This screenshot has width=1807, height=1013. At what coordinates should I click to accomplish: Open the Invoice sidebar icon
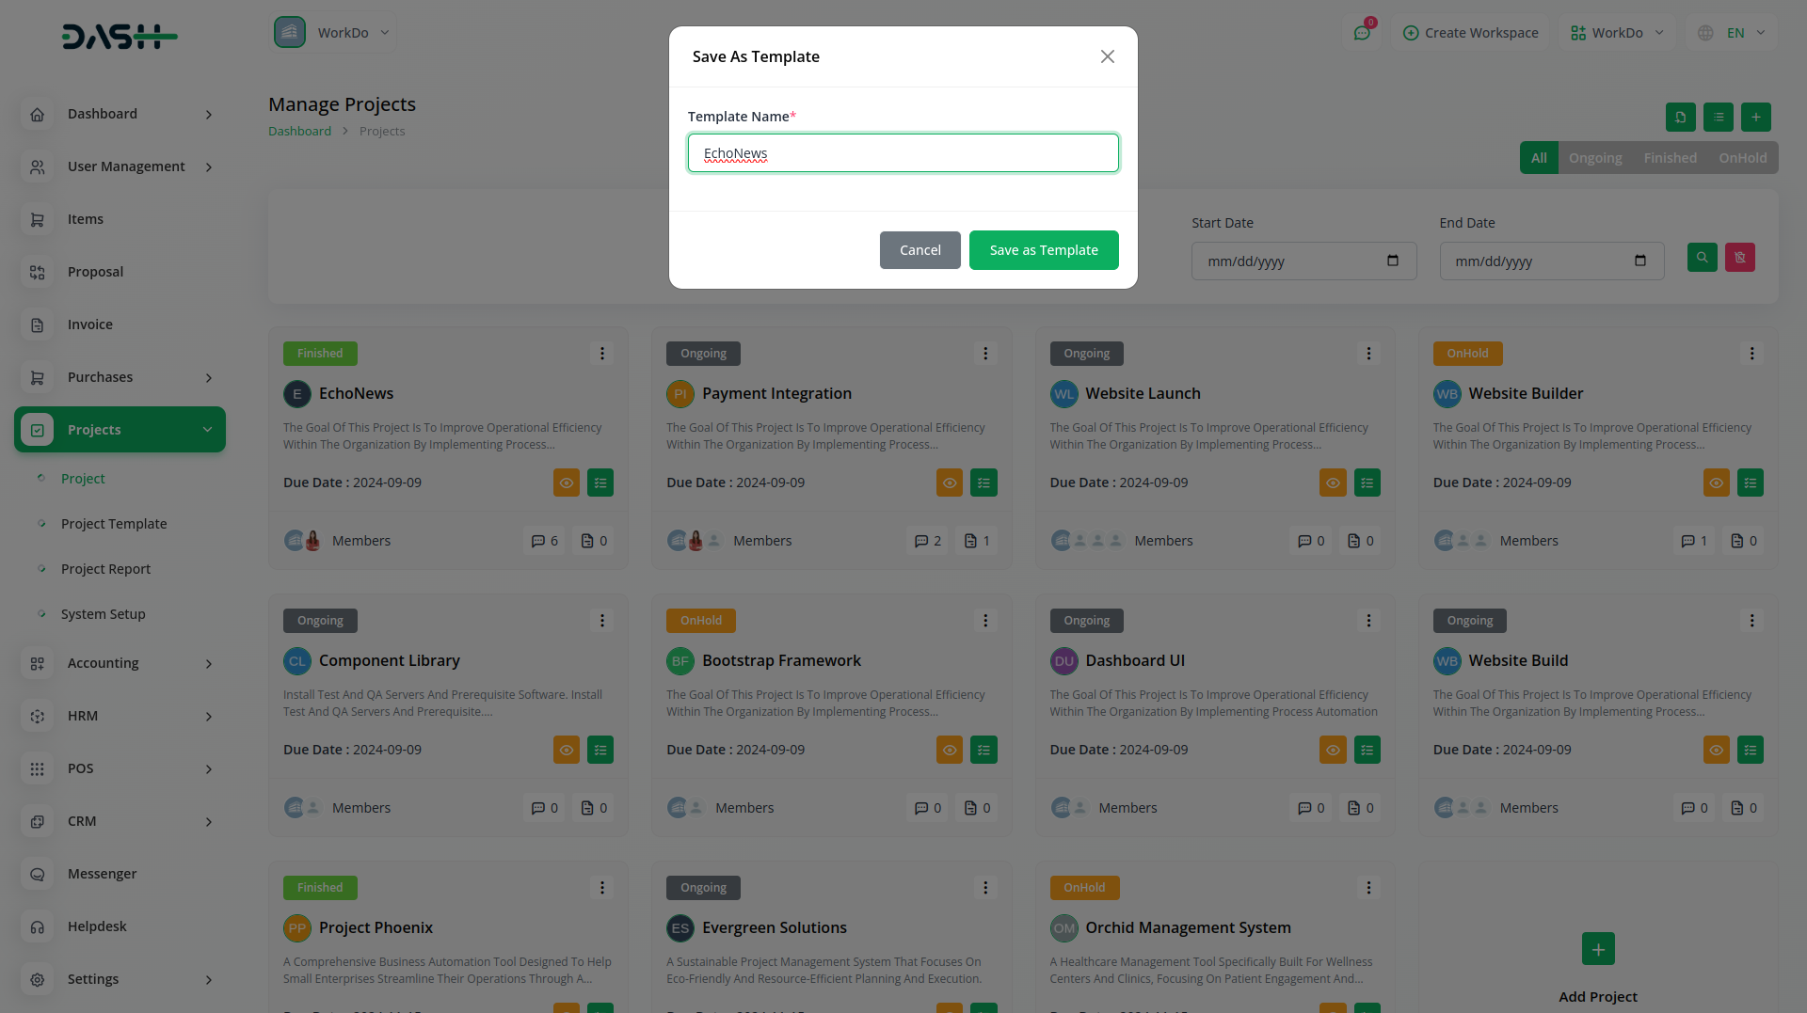pyautogui.click(x=38, y=324)
